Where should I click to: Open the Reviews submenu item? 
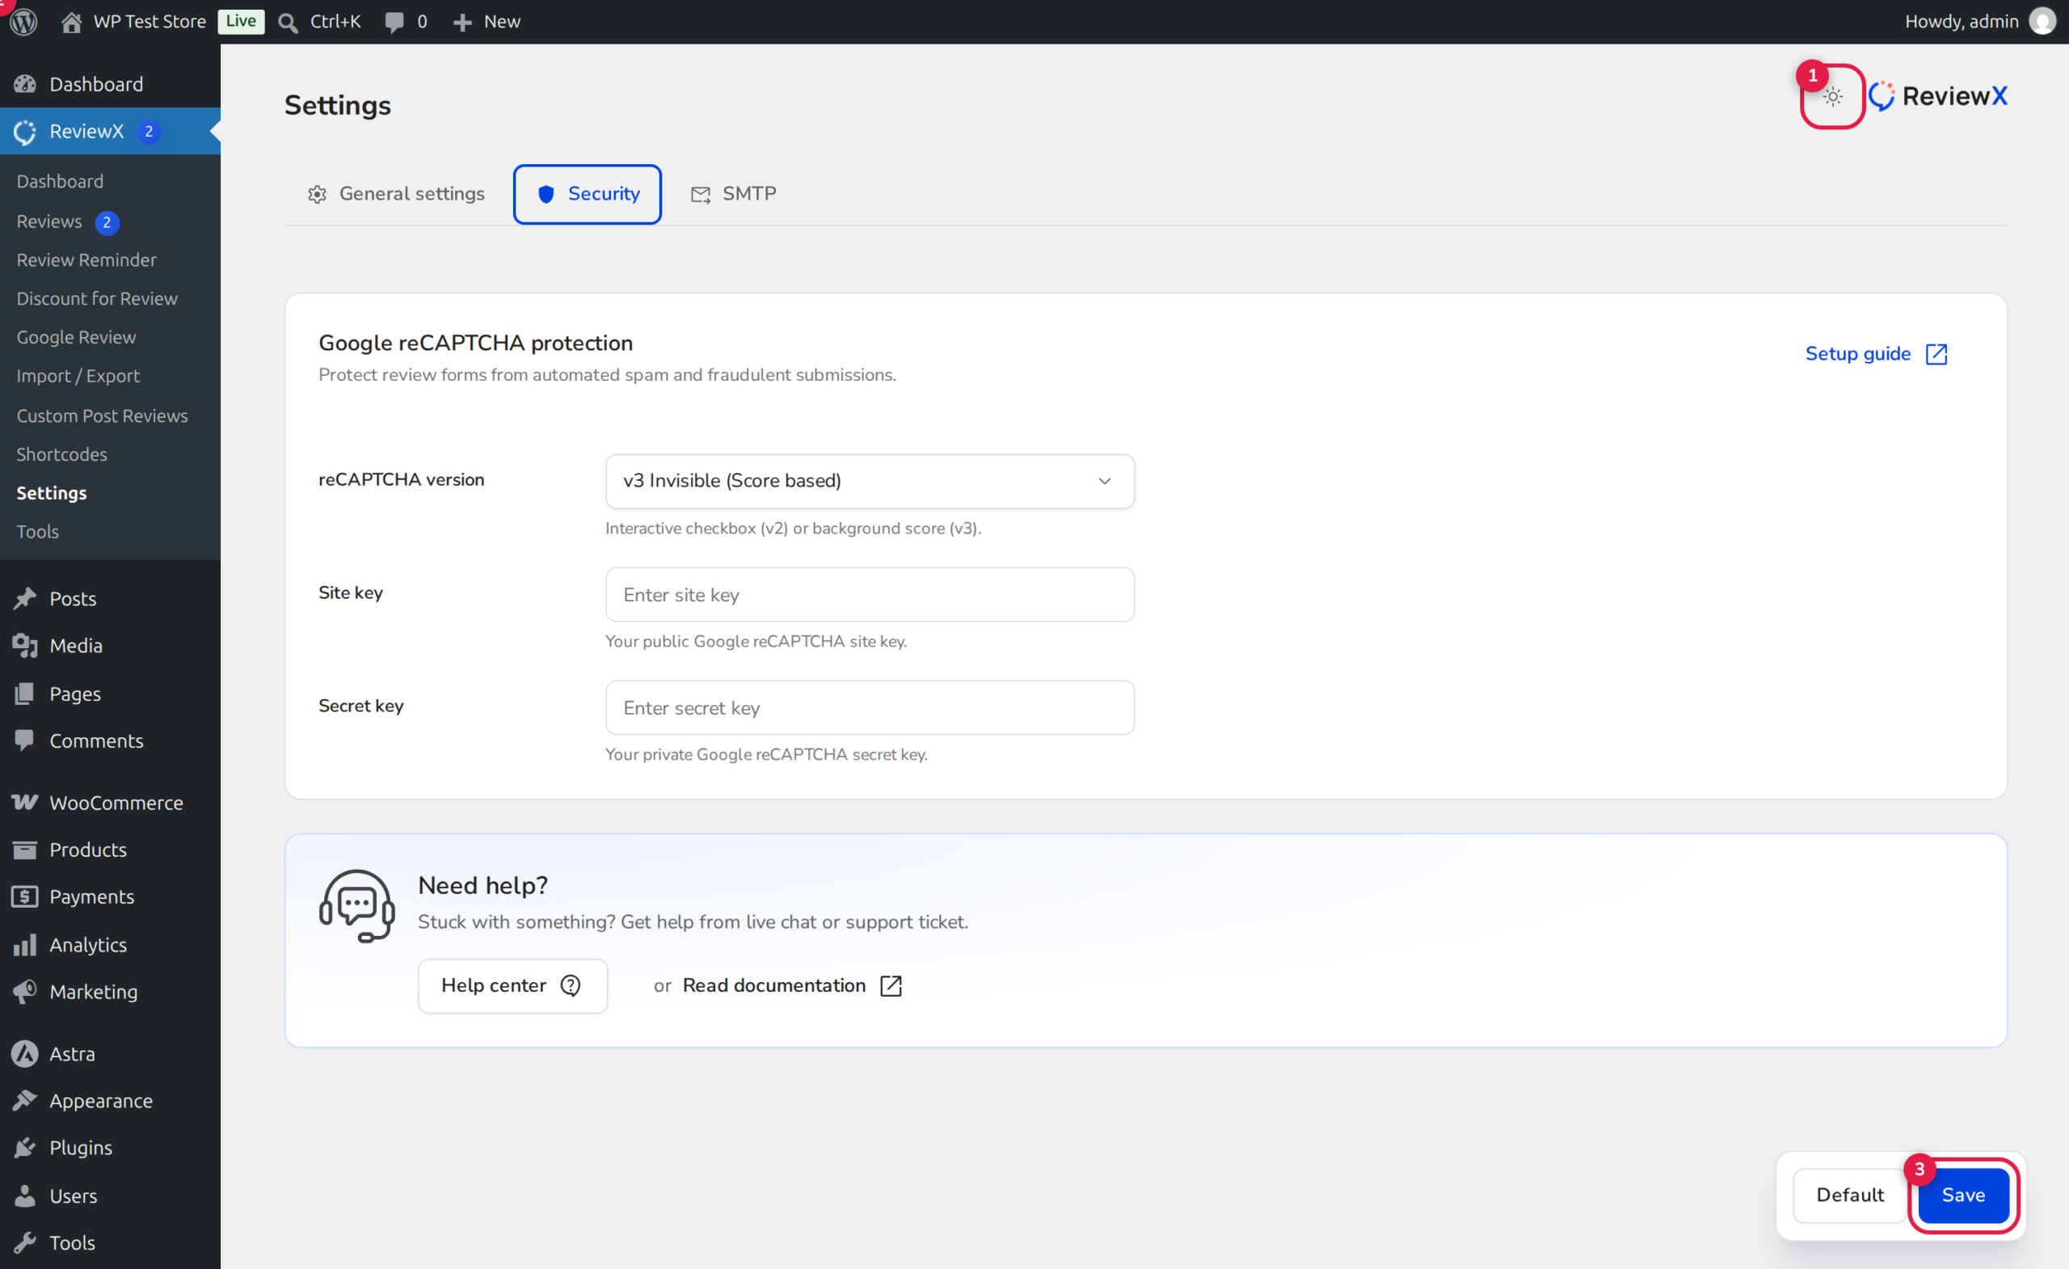[49, 221]
